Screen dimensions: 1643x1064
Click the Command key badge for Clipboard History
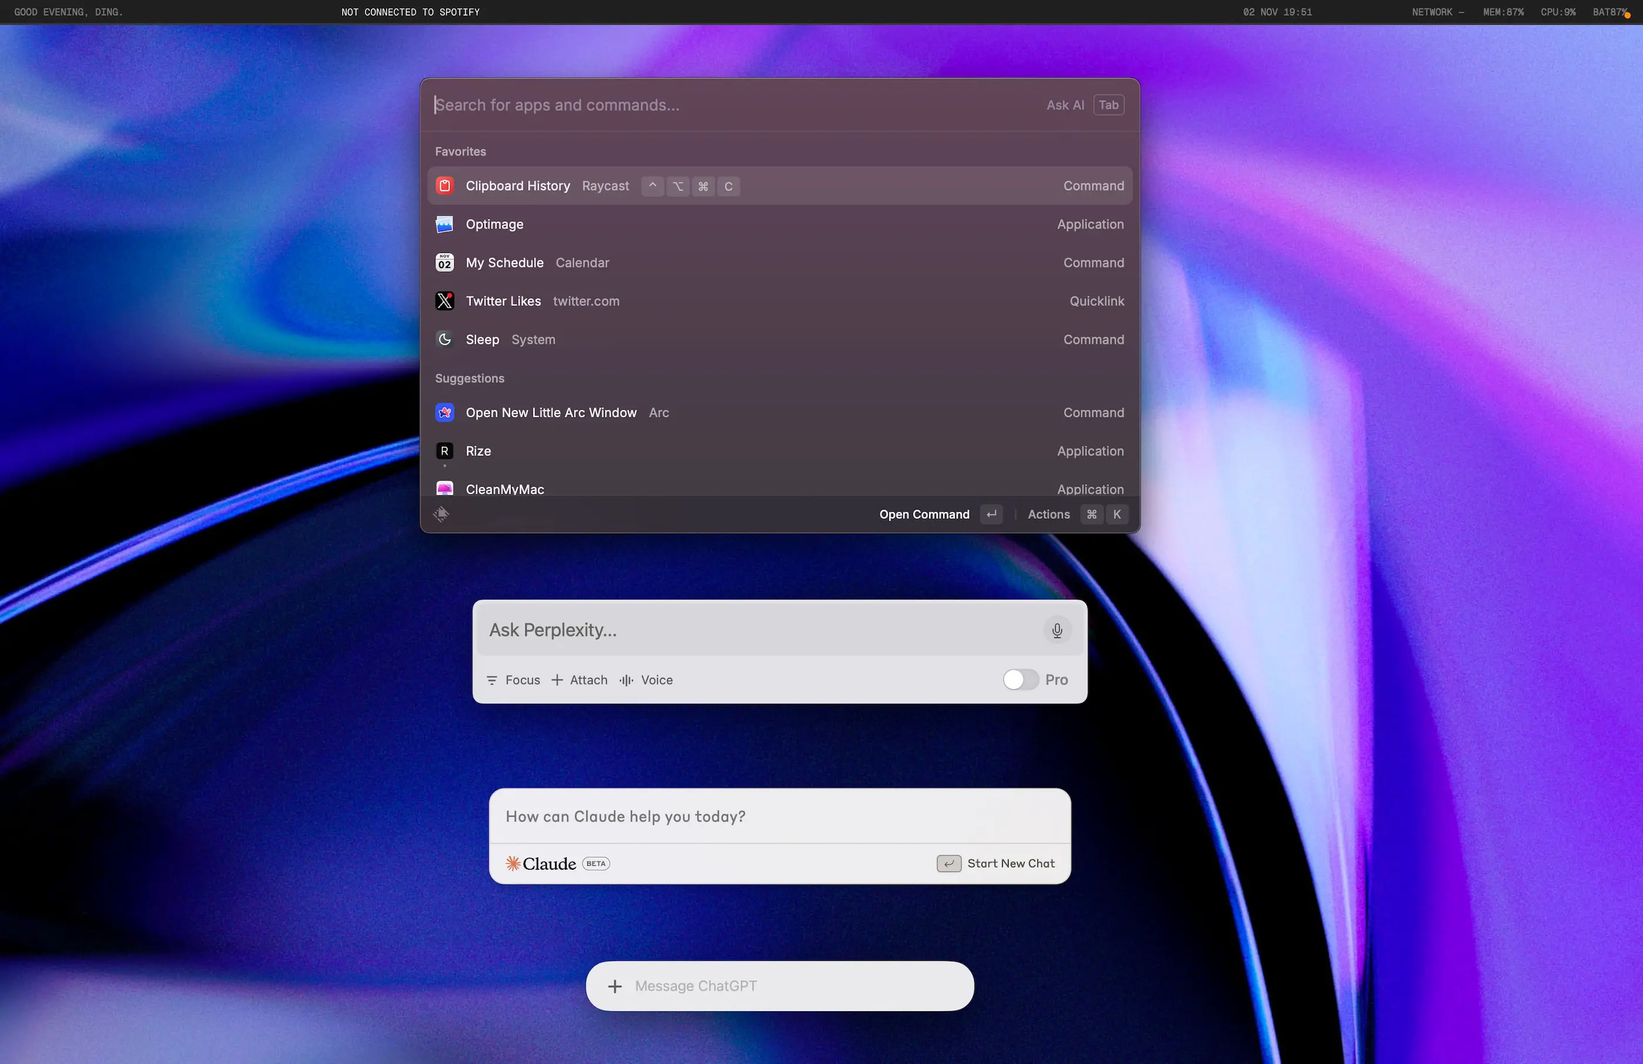click(703, 187)
